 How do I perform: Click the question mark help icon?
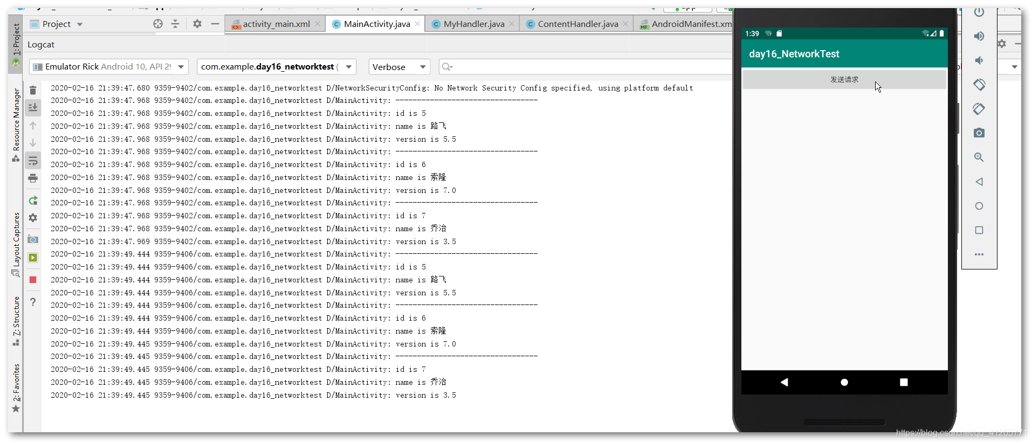click(x=33, y=302)
